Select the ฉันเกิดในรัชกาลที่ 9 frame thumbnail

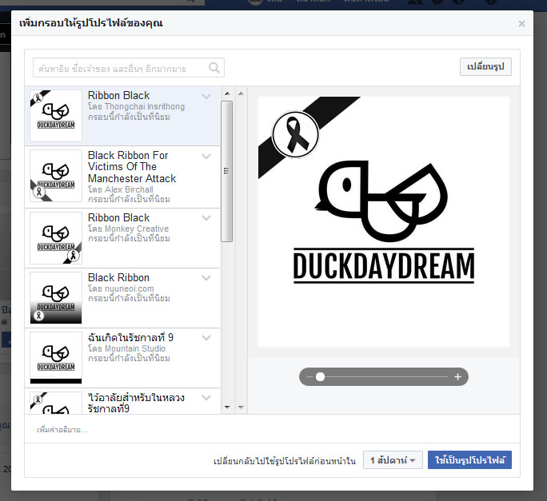56,358
